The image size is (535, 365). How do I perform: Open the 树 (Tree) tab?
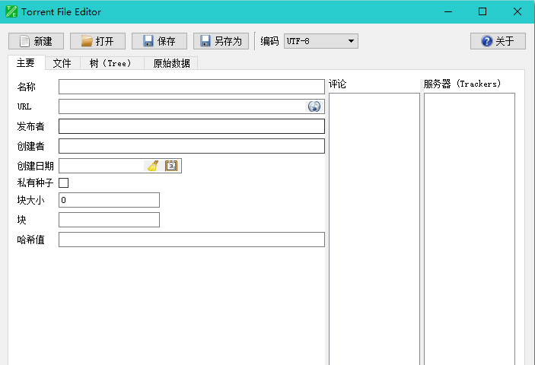(111, 63)
